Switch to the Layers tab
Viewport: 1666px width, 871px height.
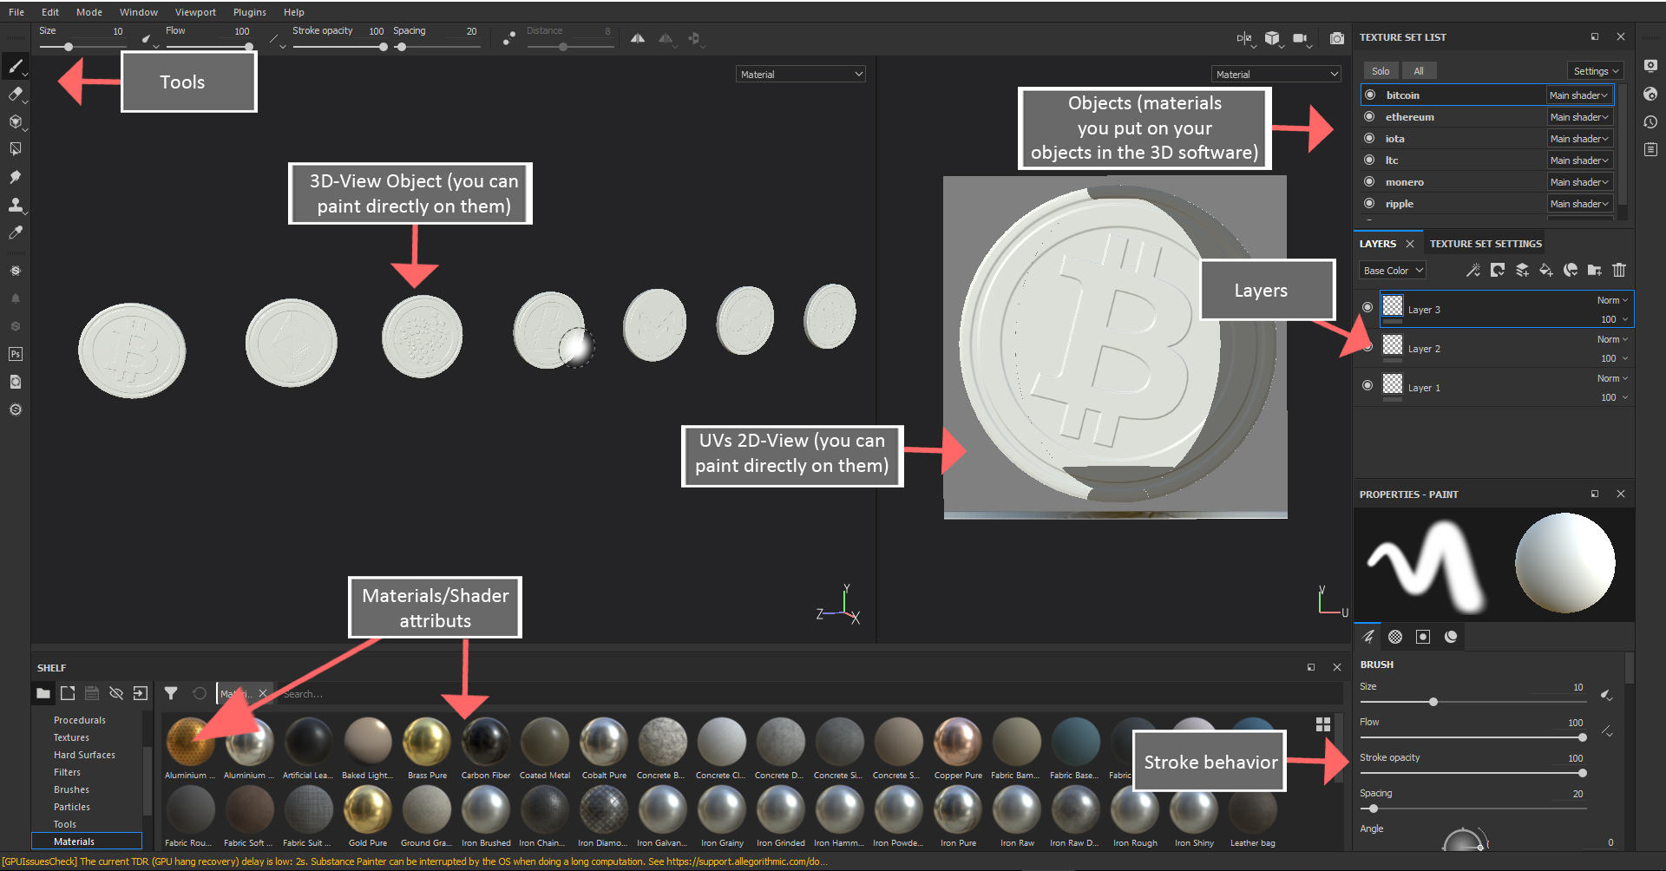[1378, 244]
